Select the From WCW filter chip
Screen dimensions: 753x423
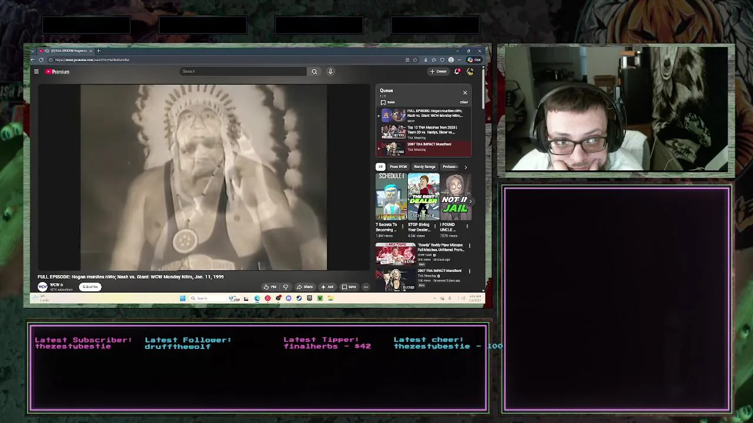point(398,167)
